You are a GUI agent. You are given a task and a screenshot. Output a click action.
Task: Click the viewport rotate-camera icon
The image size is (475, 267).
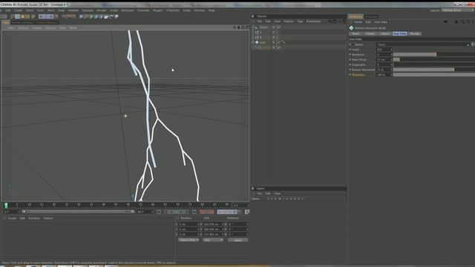pyautogui.click(x=243, y=27)
